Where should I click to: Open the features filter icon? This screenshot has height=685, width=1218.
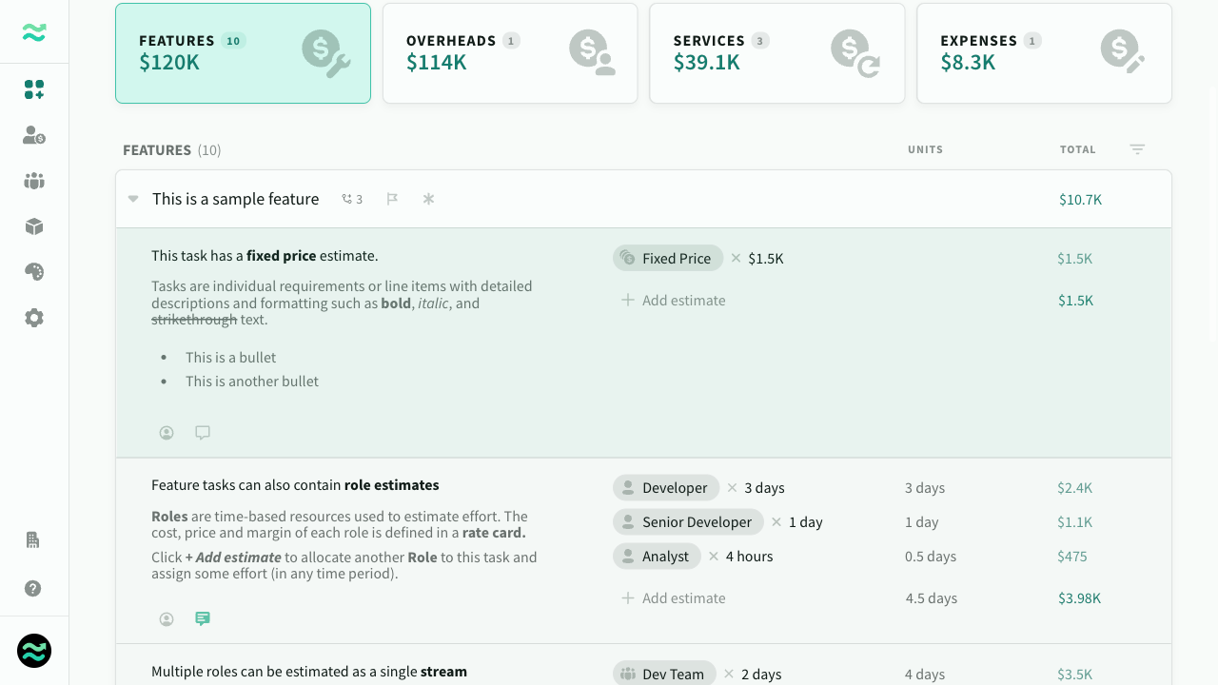click(x=1137, y=149)
